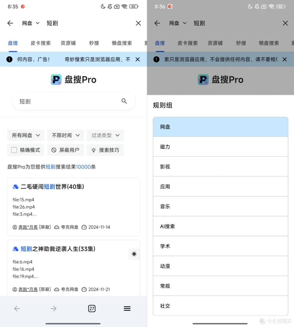Click [屏蔽] in the 2024-11-14 result

(45, 227)
